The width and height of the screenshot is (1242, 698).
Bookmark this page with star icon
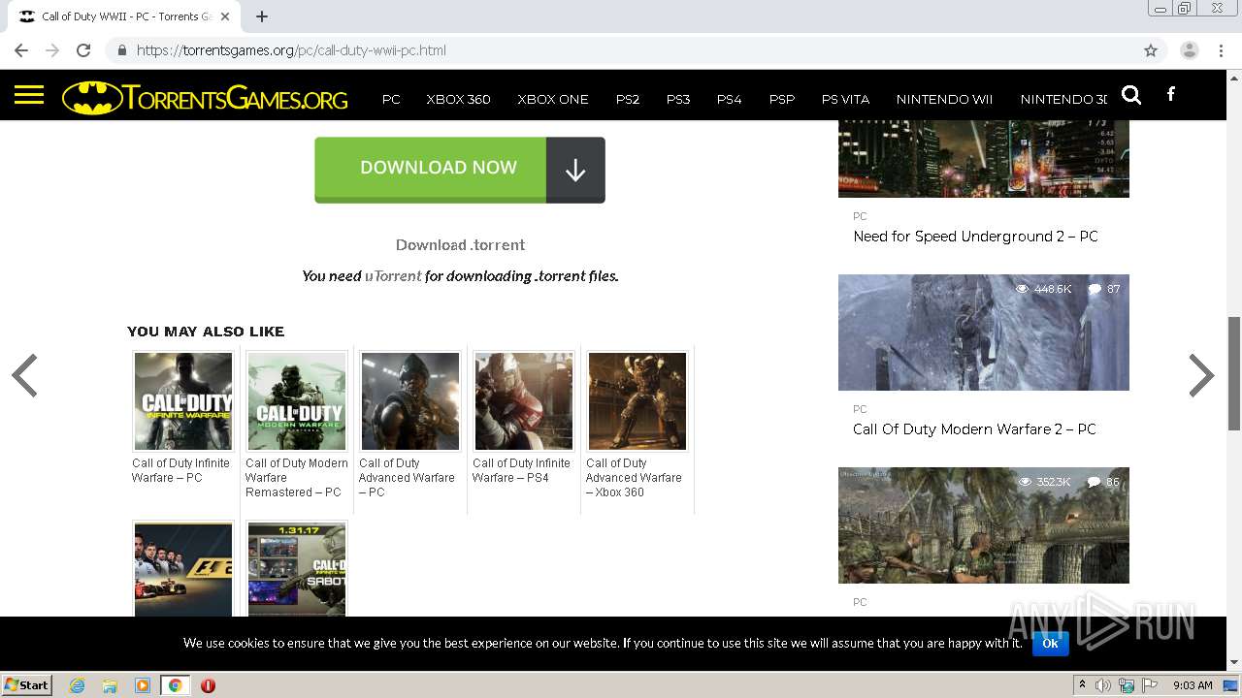1151,50
